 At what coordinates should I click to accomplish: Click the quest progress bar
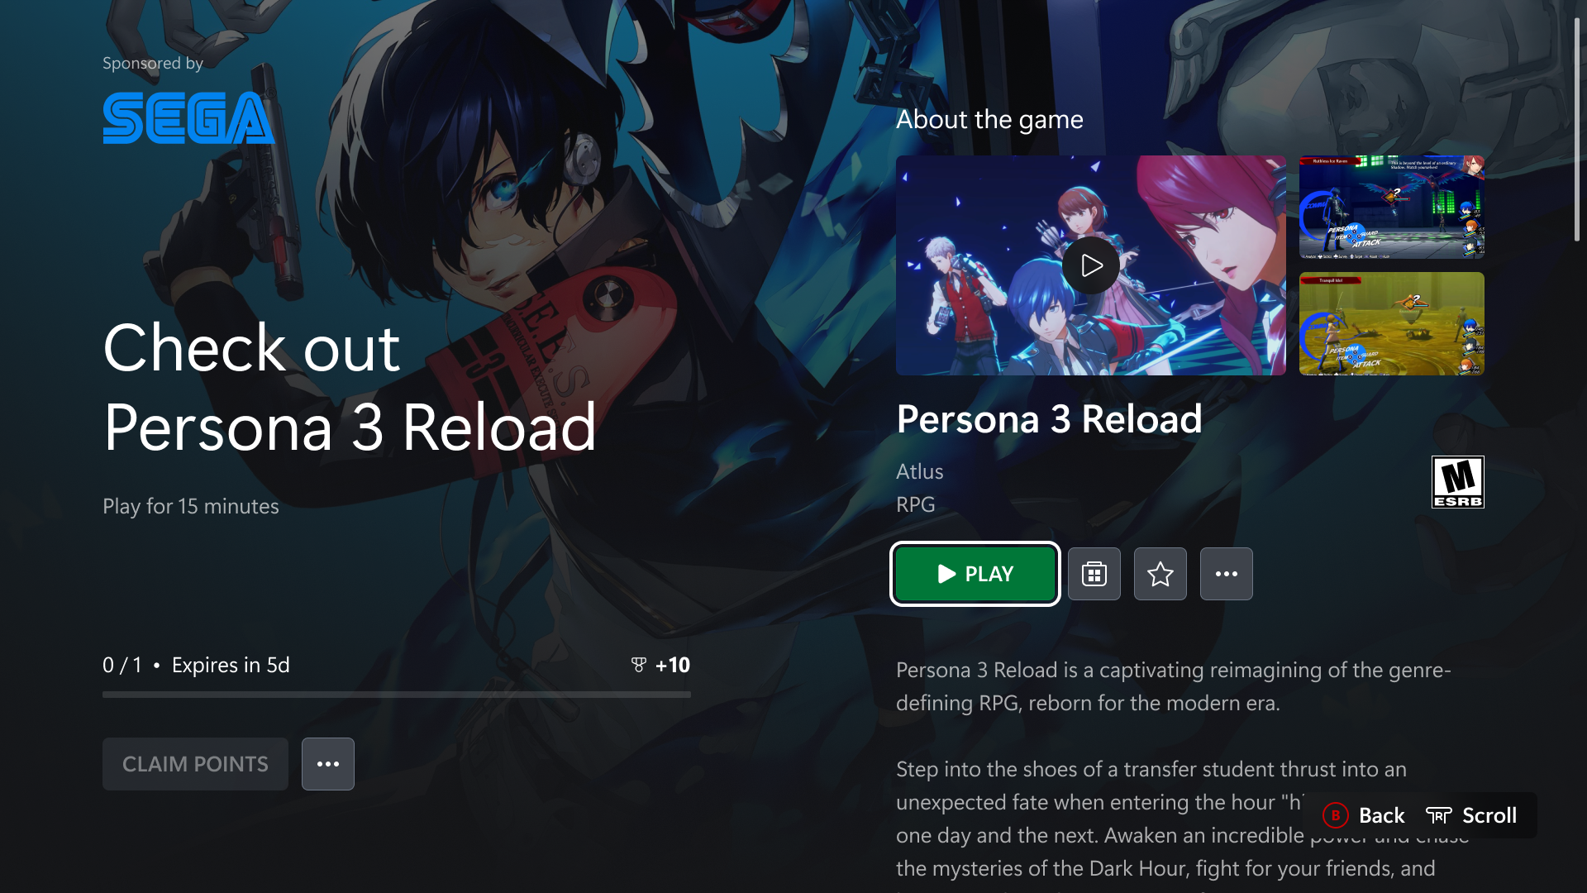point(397,695)
